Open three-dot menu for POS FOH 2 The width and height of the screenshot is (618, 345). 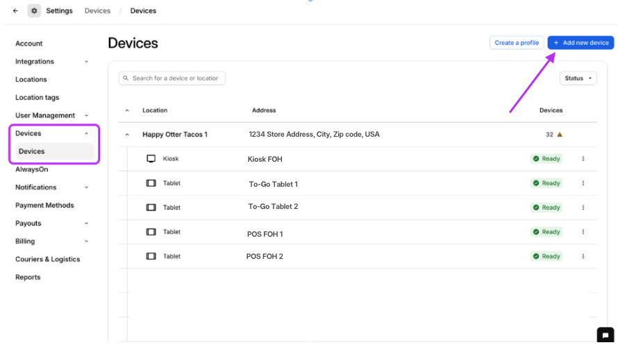tap(583, 256)
